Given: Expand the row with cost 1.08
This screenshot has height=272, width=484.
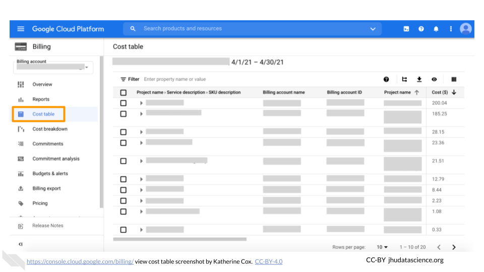Looking at the screenshot, I should [x=141, y=212].
